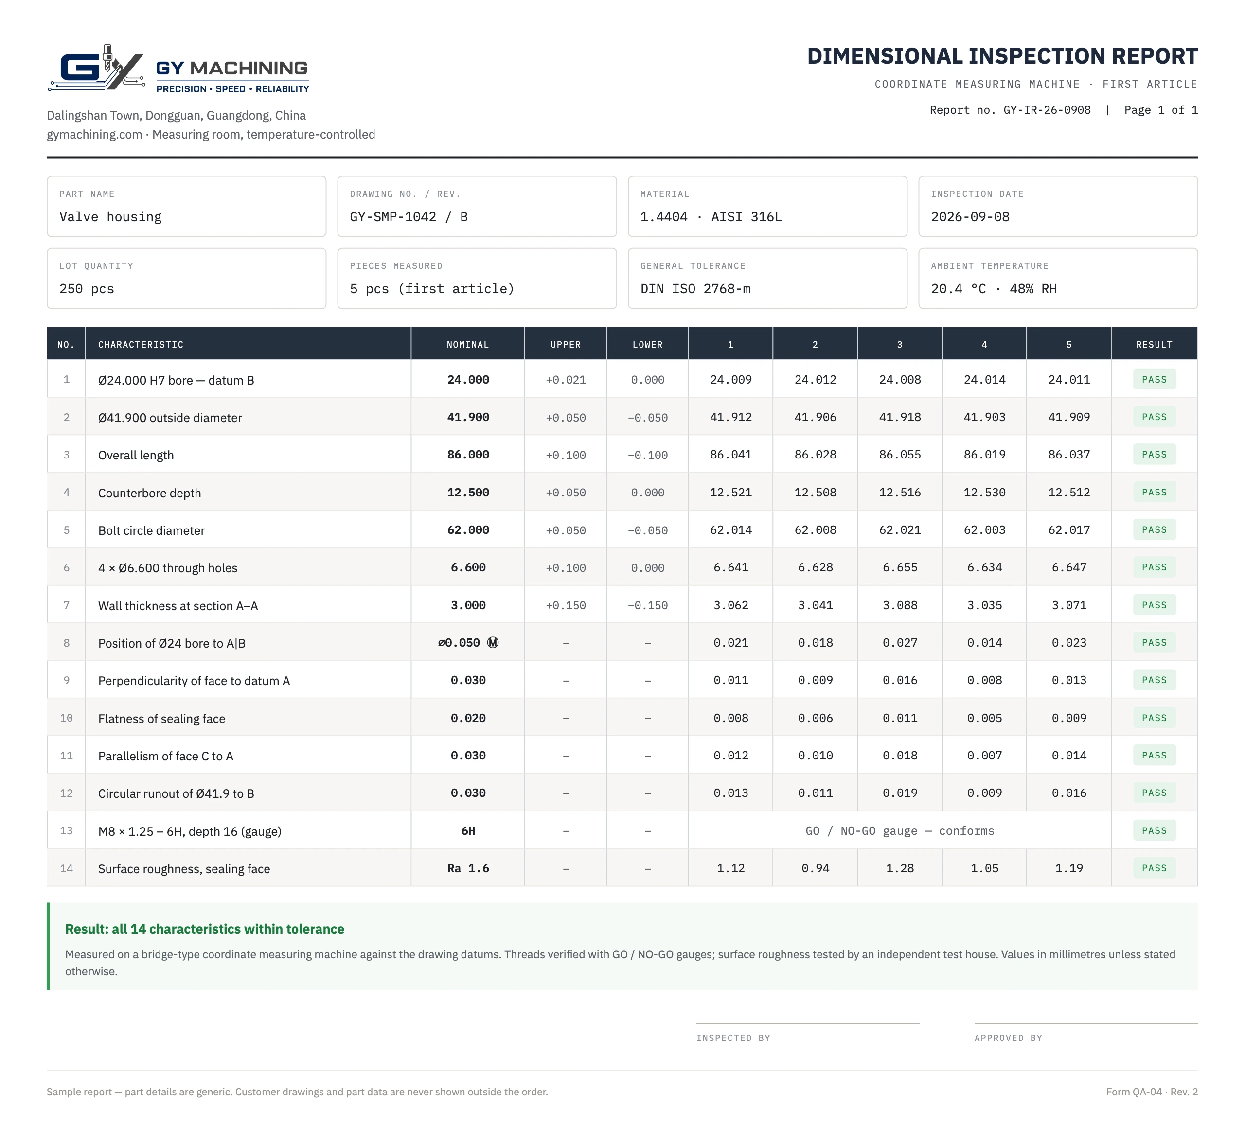Click nominal value 62.000
This screenshot has height=1128, width=1245.
tap(467, 530)
